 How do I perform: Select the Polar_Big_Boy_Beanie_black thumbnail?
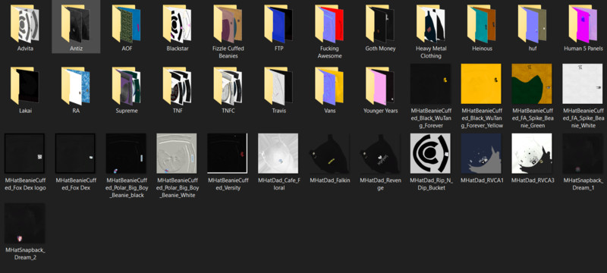(126, 153)
